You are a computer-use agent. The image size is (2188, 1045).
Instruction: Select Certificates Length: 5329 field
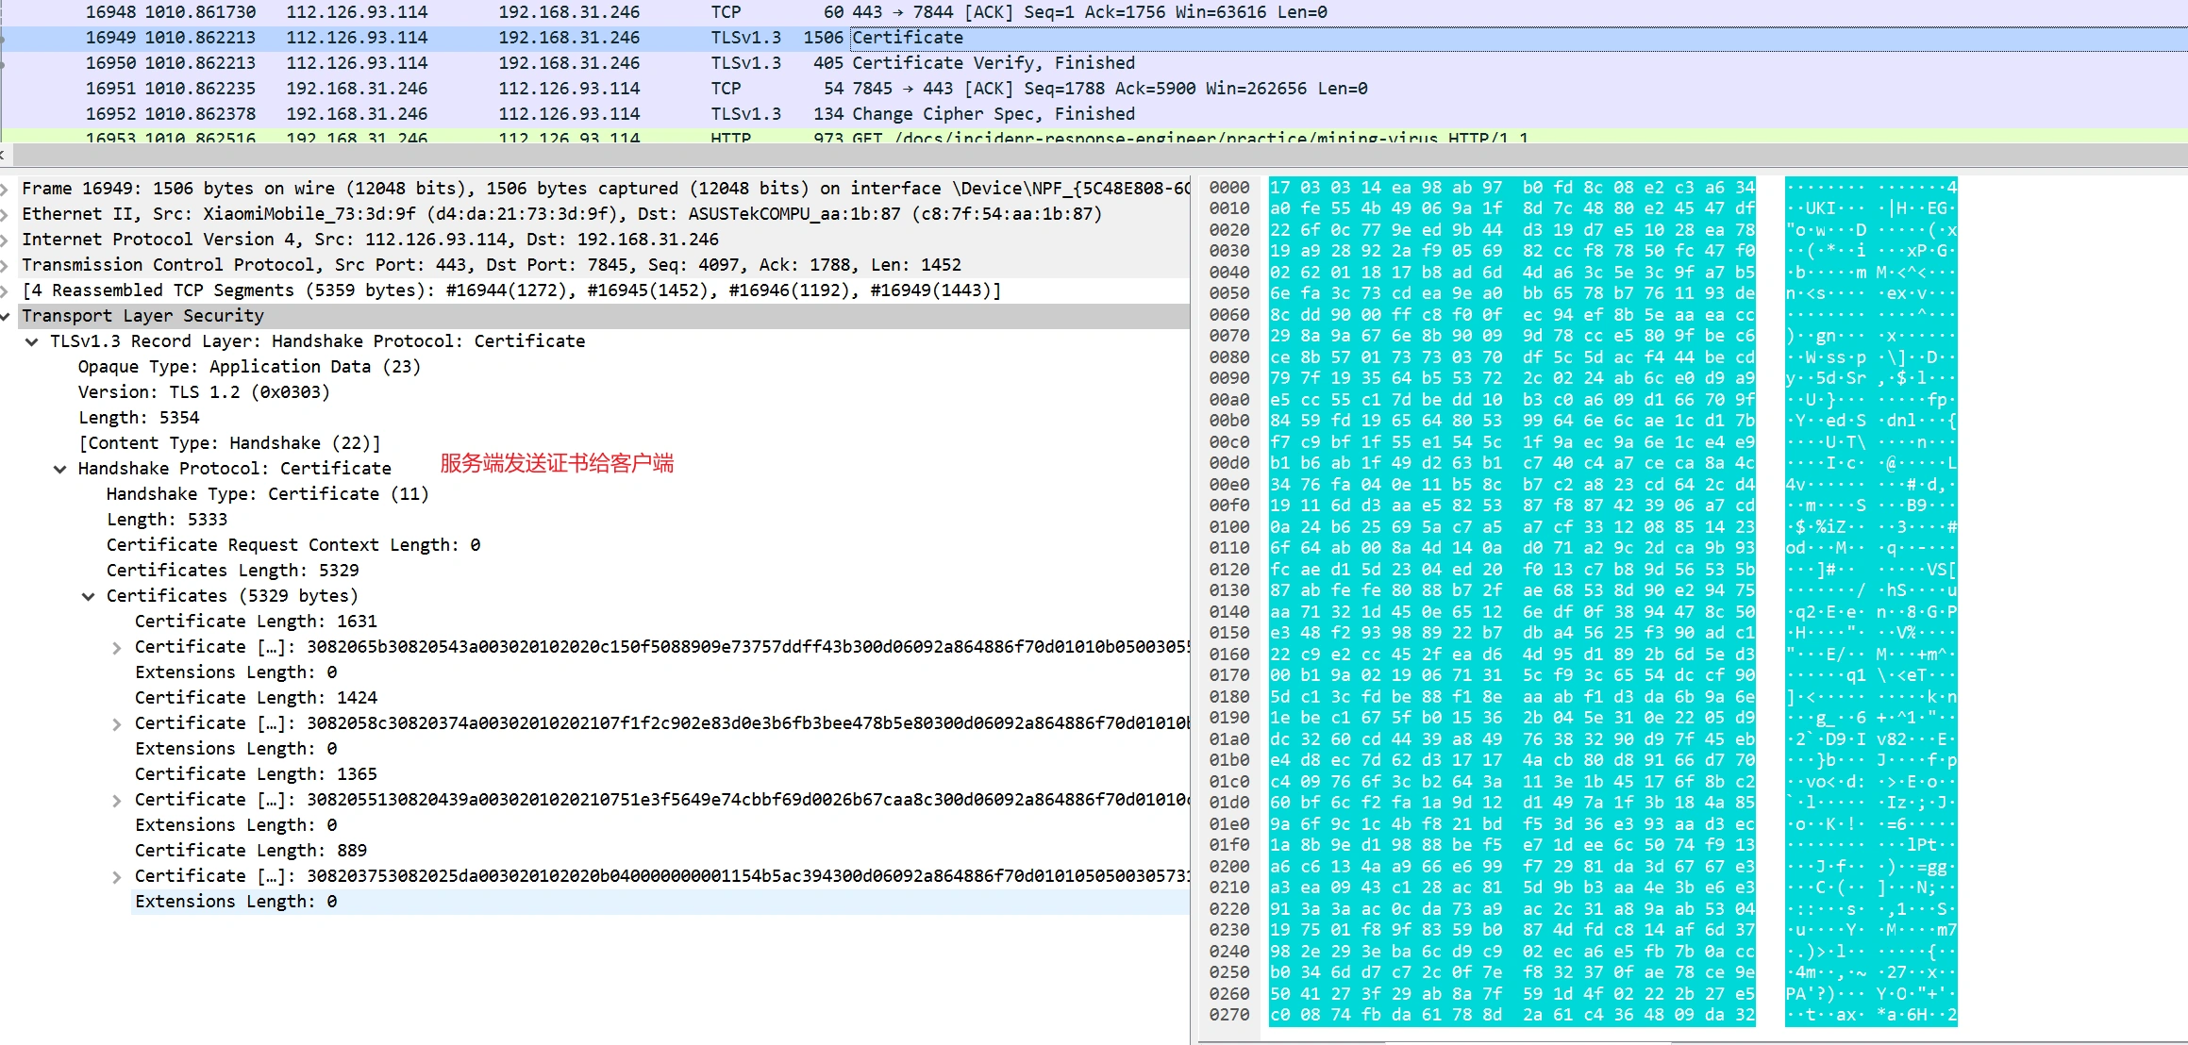click(x=232, y=571)
